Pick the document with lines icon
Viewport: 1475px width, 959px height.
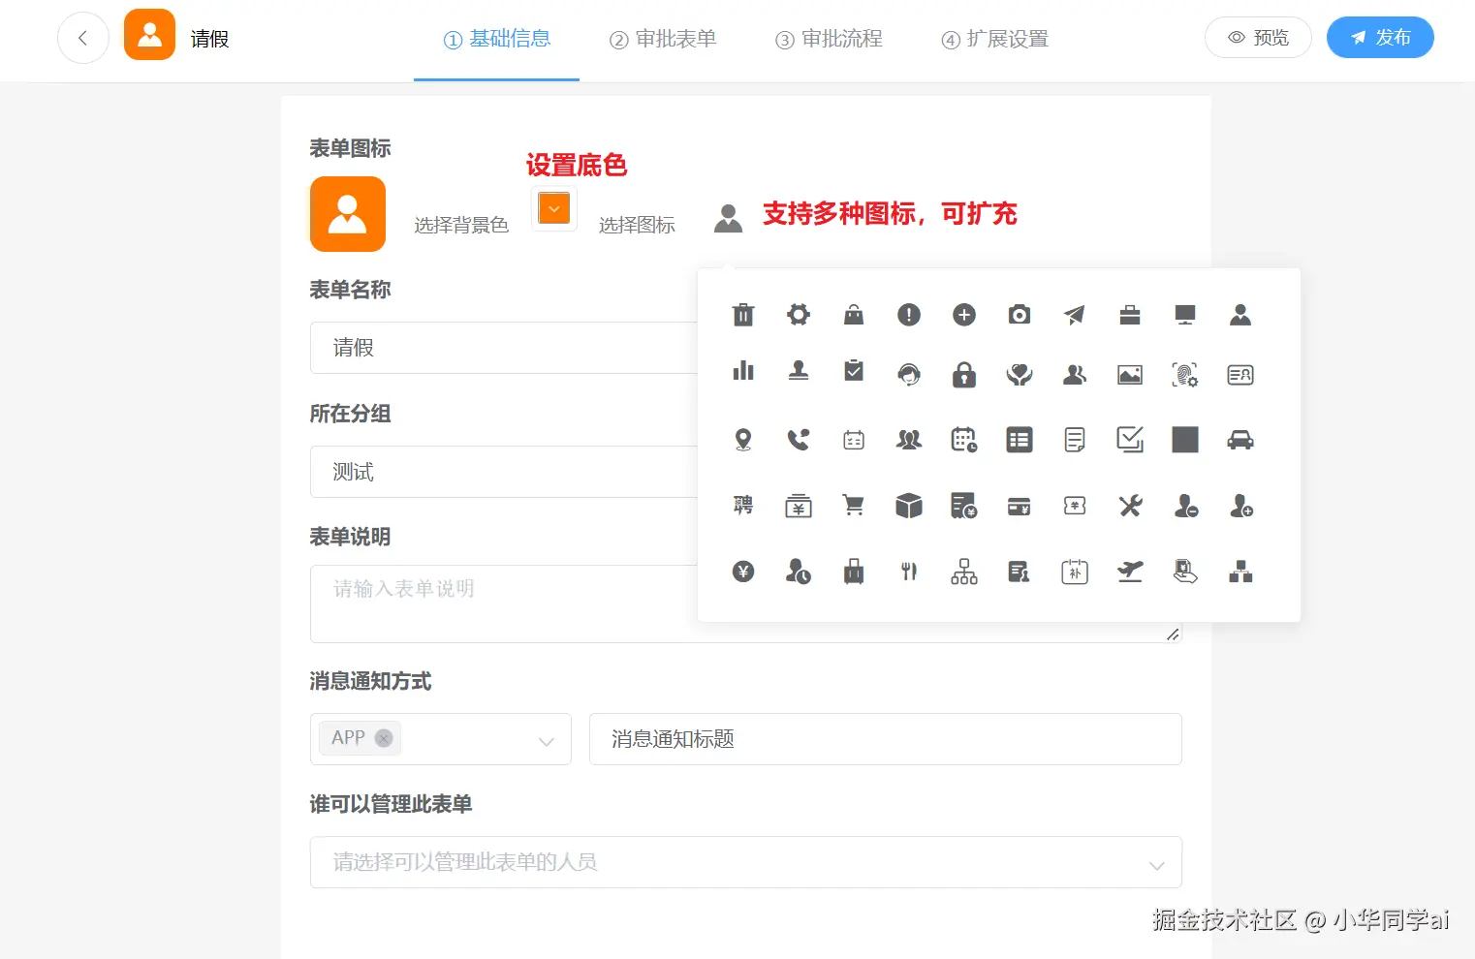pos(1075,440)
